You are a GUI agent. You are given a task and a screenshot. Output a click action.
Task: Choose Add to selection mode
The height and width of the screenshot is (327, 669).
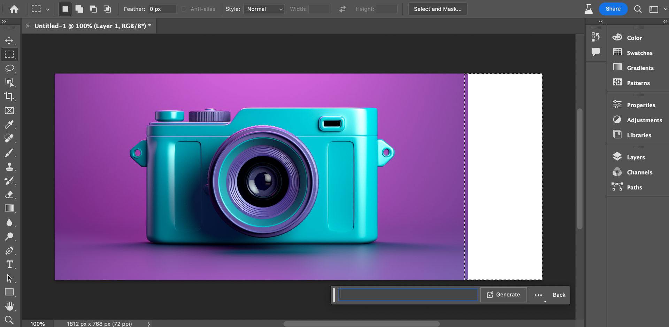(x=79, y=9)
